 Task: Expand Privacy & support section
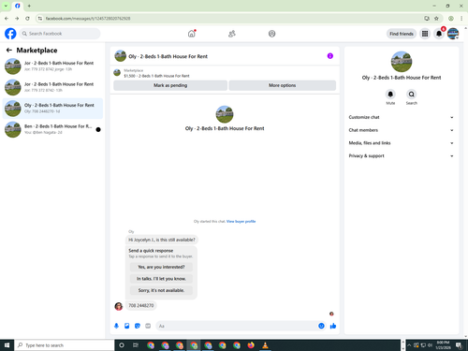click(x=402, y=155)
